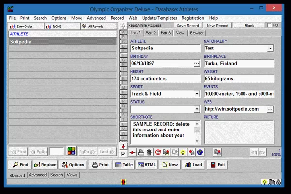Screen dimensions: 291x194
Task: Click the Shortnote scrollbar down arrow
Action: point(197,142)
